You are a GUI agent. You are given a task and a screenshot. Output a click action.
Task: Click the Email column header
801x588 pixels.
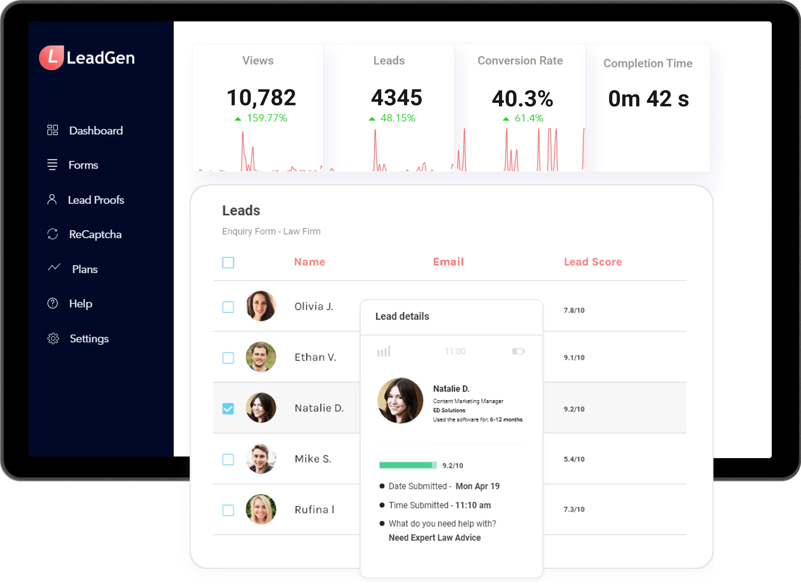click(x=448, y=262)
